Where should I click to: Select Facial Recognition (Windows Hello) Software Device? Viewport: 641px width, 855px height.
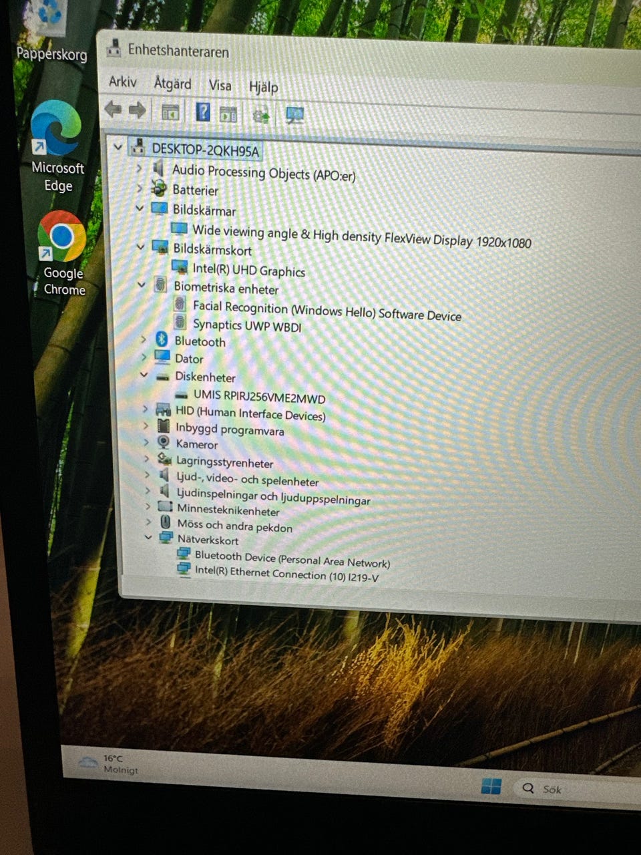(327, 311)
